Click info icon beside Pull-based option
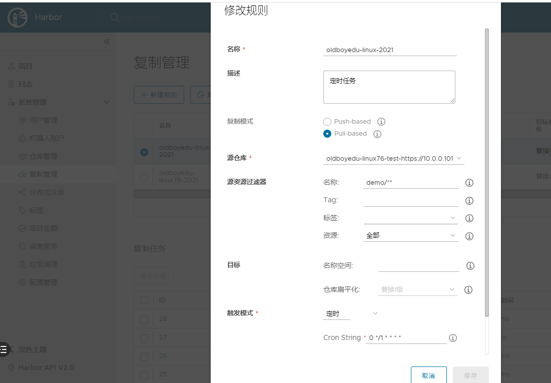This screenshot has height=383, width=551. click(x=377, y=134)
